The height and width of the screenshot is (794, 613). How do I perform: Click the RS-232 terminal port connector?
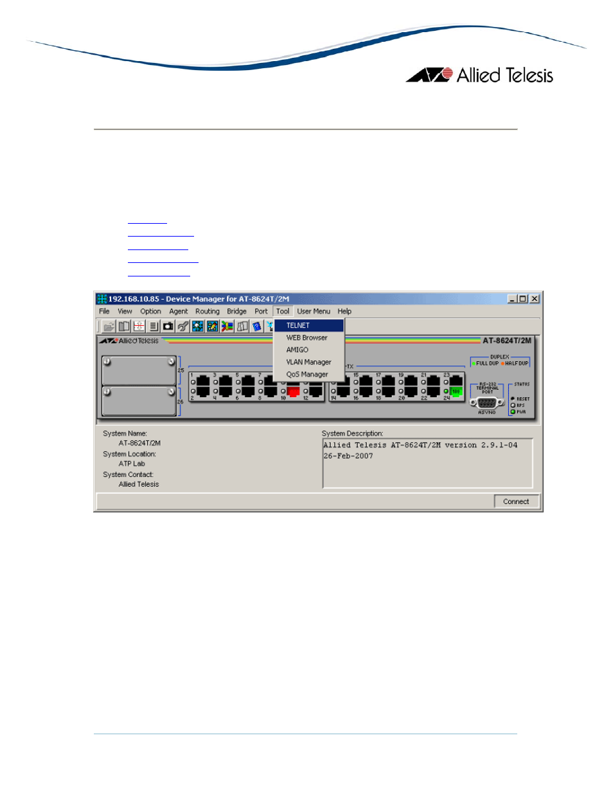click(x=486, y=403)
